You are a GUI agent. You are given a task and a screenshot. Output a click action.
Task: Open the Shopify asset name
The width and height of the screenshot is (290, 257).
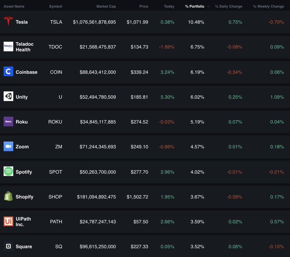point(24,197)
